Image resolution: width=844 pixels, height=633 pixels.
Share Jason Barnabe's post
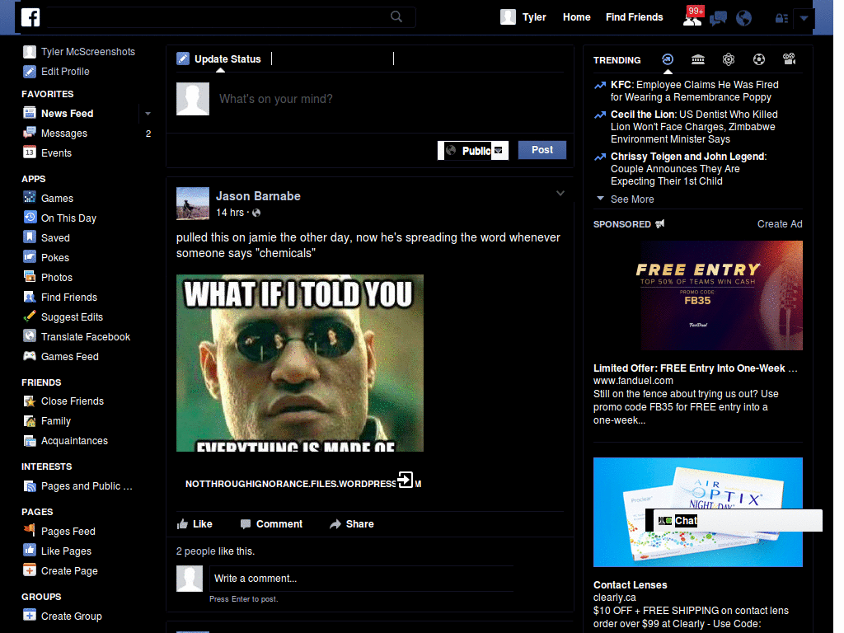351,523
